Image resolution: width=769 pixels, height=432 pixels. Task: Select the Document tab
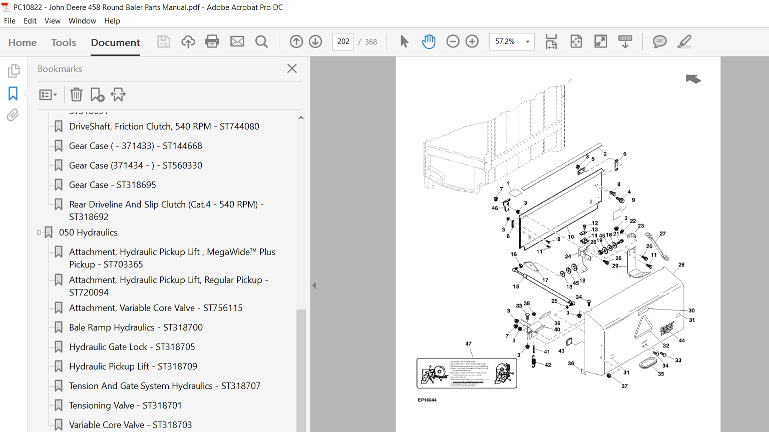(116, 42)
